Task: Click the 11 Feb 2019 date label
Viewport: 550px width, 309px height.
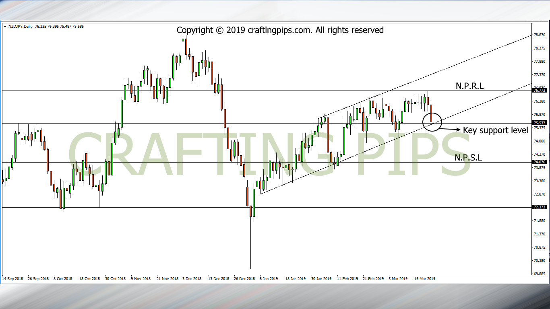Action: [x=347, y=278]
